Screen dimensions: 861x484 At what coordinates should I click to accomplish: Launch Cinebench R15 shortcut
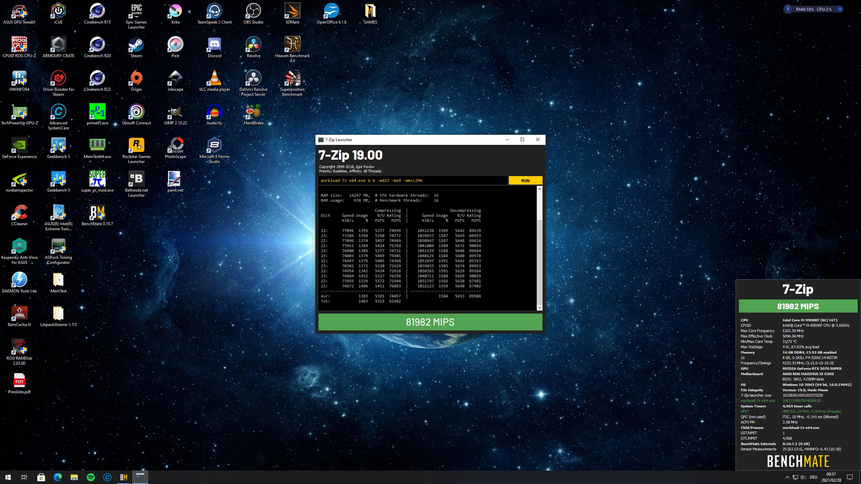[x=97, y=14]
